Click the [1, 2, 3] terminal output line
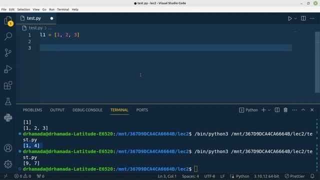The height and width of the screenshot is (180, 320). pyautogui.click(x=35, y=128)
